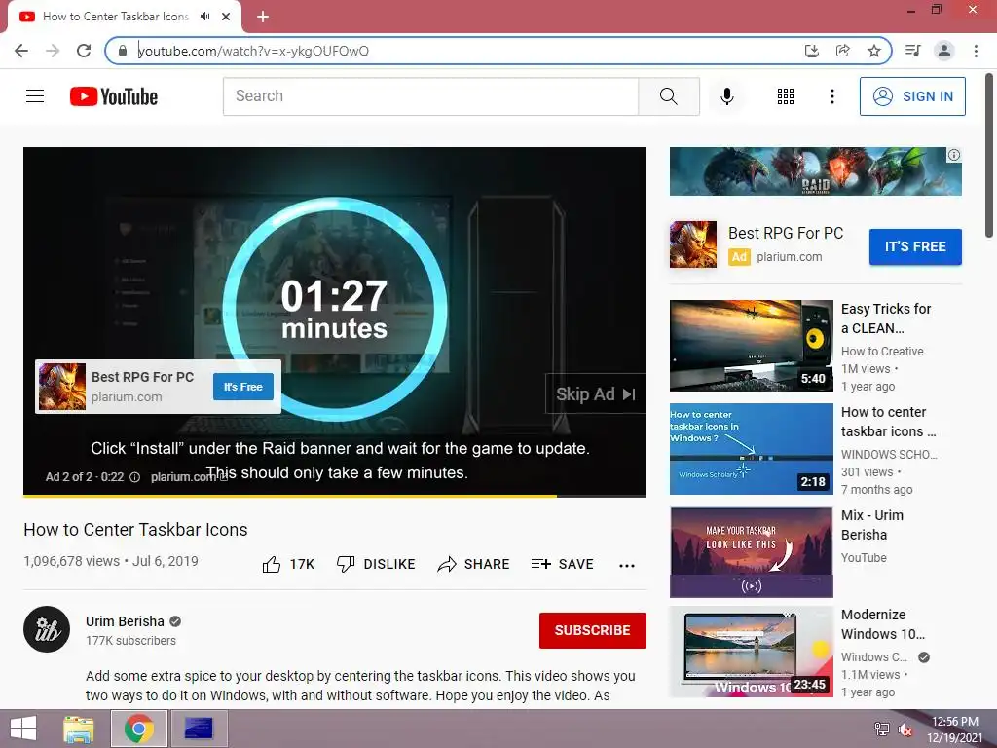Screen dimensions: 997x748
Task: Subscribe to Urim Berisha
Action: coord(593,630)
